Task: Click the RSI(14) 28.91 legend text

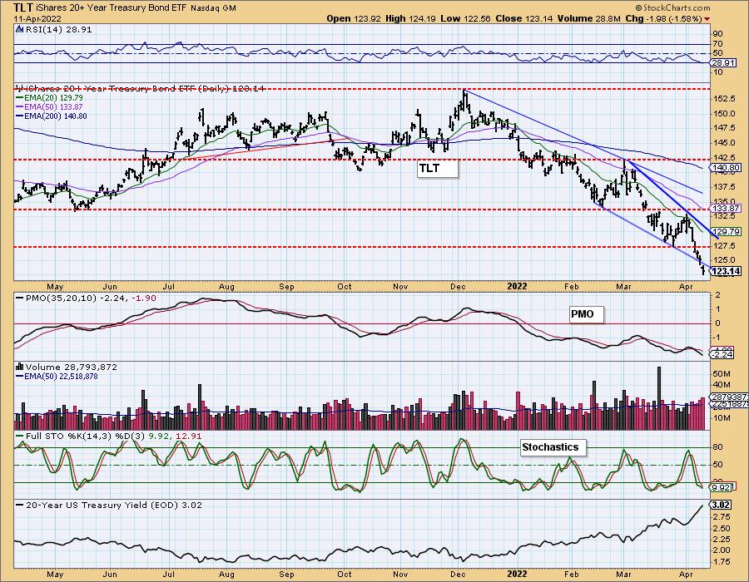Action: 58,30
